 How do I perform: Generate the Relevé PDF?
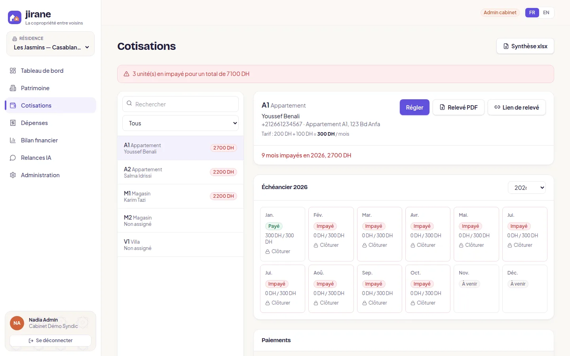tap(458, 107)
